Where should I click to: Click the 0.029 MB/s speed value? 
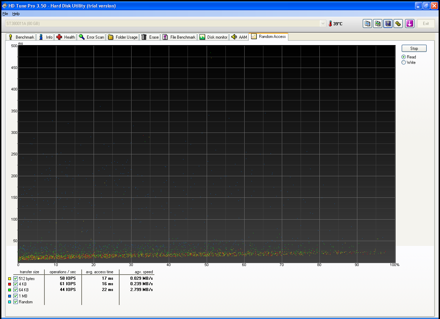142,278
